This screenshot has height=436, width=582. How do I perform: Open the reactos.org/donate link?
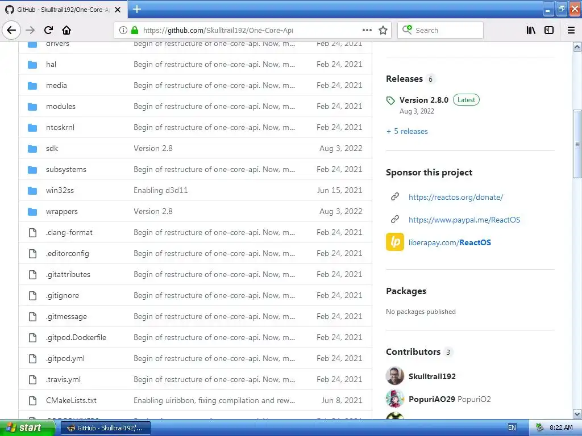pyautogui.click(x=456, y=197)
